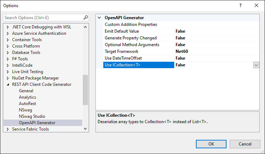This screenshot has width=265, height=154.
Task: Select the IntelliCode label
Action: 22,65
